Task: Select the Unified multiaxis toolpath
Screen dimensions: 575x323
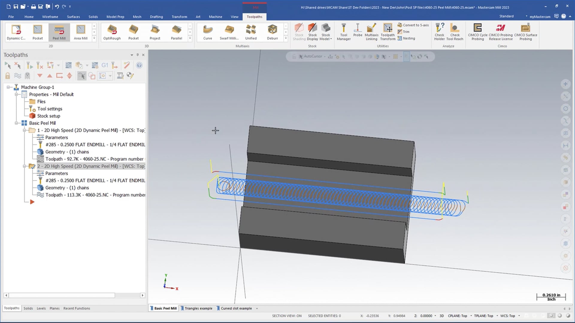Action: pyautogui.click(x=251, y=32)
